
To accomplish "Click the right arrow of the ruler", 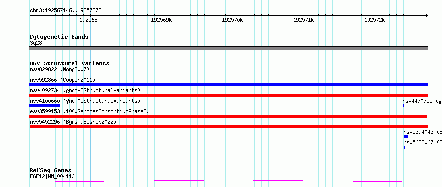I will pos(427,15).
